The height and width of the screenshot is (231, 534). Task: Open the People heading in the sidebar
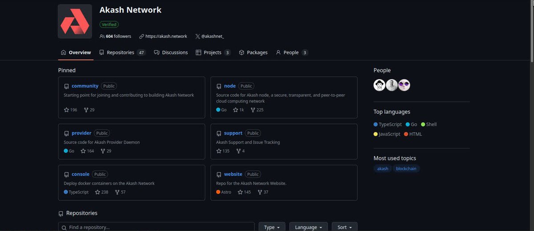pos(382,70)
